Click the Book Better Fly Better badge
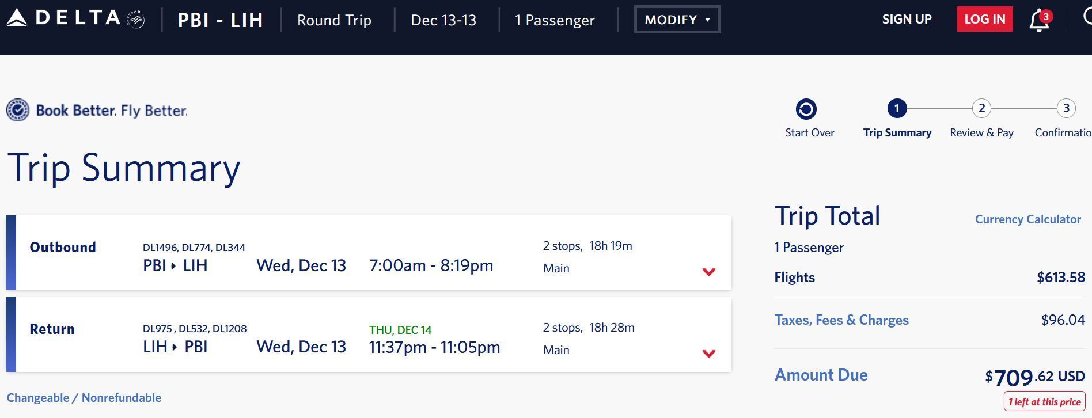 click(97, 110)
